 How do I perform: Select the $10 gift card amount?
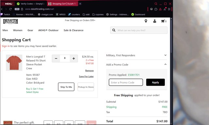[48, 123]
